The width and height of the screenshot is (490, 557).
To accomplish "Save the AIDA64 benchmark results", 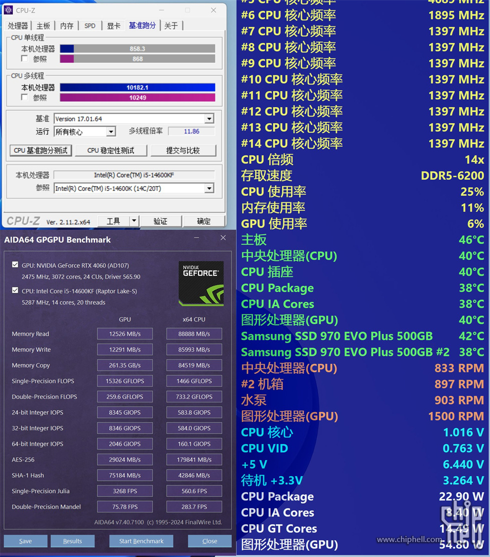I will pyautogui.click(x=25, y=541).
